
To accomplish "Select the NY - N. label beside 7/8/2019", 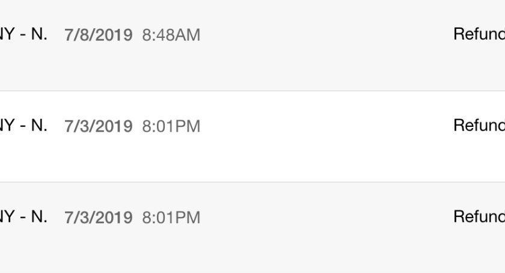I will point(23,34).
